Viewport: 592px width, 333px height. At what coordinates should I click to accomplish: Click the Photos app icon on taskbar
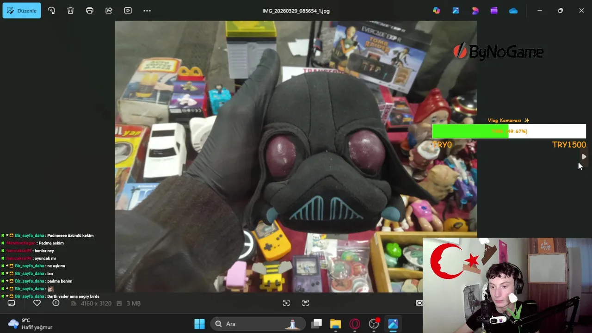pos(393,324)
